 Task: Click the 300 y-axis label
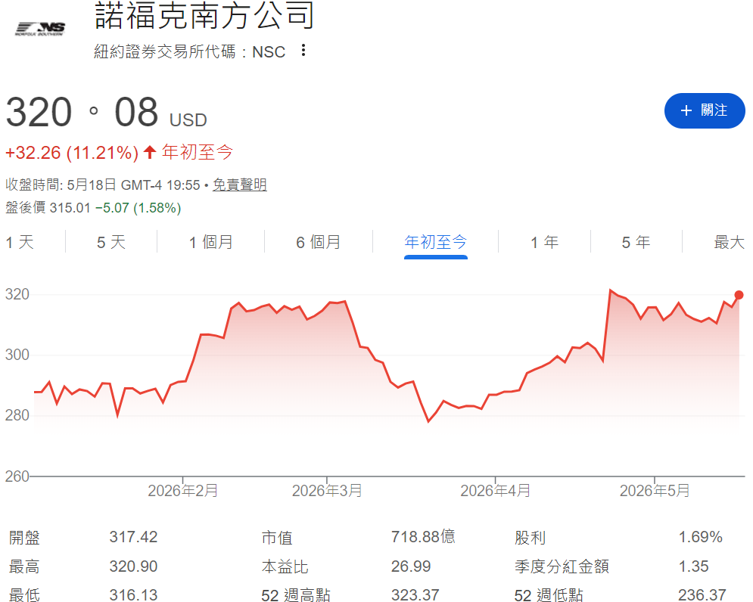coord(17,355)
